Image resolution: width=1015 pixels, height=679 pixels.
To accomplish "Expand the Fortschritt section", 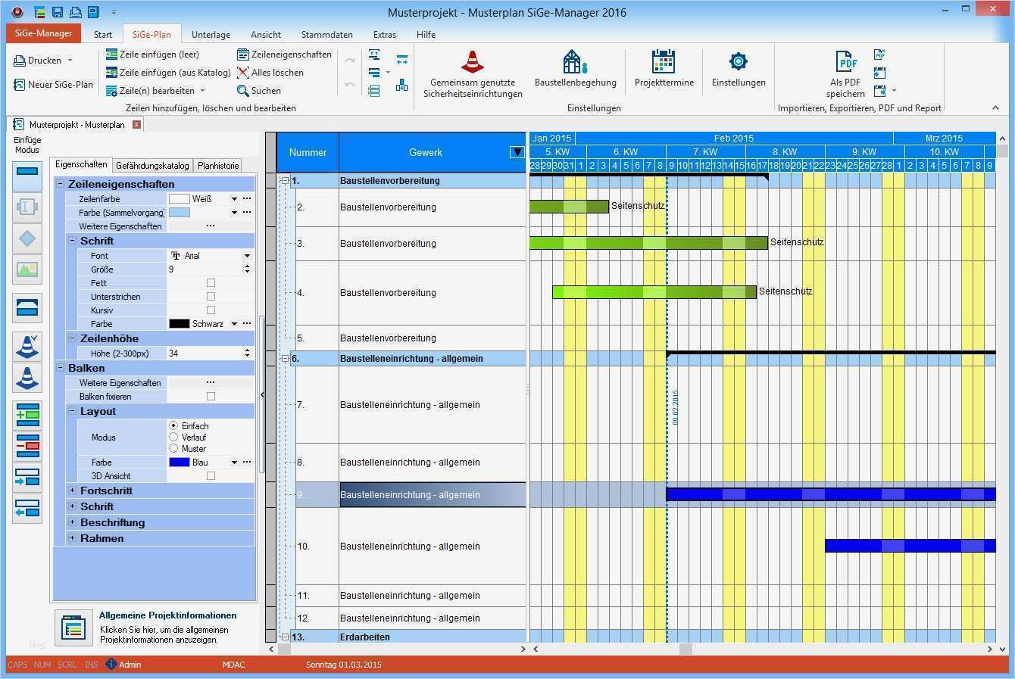I will (x=73, y=491).
